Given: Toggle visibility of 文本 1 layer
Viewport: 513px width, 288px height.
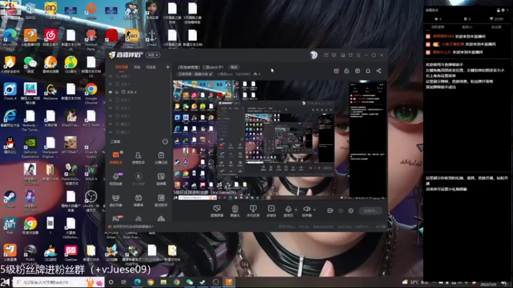Looking at the screenshot, I should pyautogui.click(x=110, y=116).
